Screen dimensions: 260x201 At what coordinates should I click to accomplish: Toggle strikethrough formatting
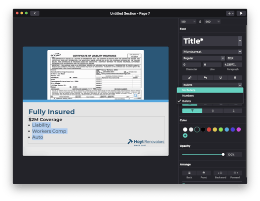click(235, 78)
